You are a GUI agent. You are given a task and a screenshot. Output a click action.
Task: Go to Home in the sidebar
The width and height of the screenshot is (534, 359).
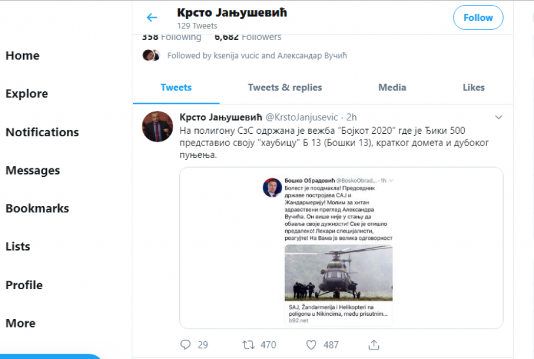22,56
